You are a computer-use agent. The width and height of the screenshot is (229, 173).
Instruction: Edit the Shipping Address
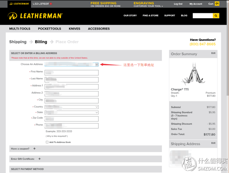point(213,143)
